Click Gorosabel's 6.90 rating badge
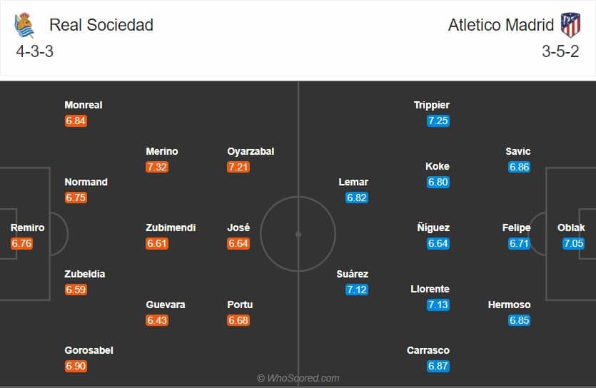Viewport: 596px width, 388px height. (x=76, y=366)
